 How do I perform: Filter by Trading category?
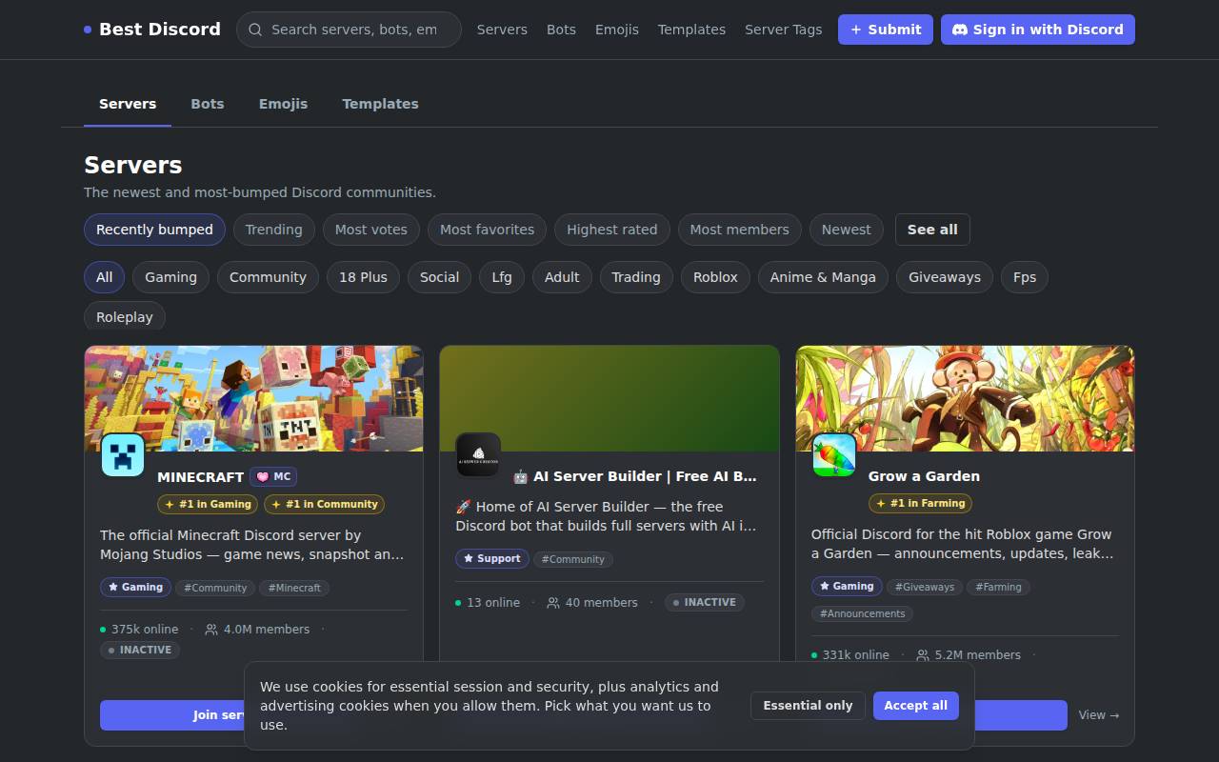[636, 277]
